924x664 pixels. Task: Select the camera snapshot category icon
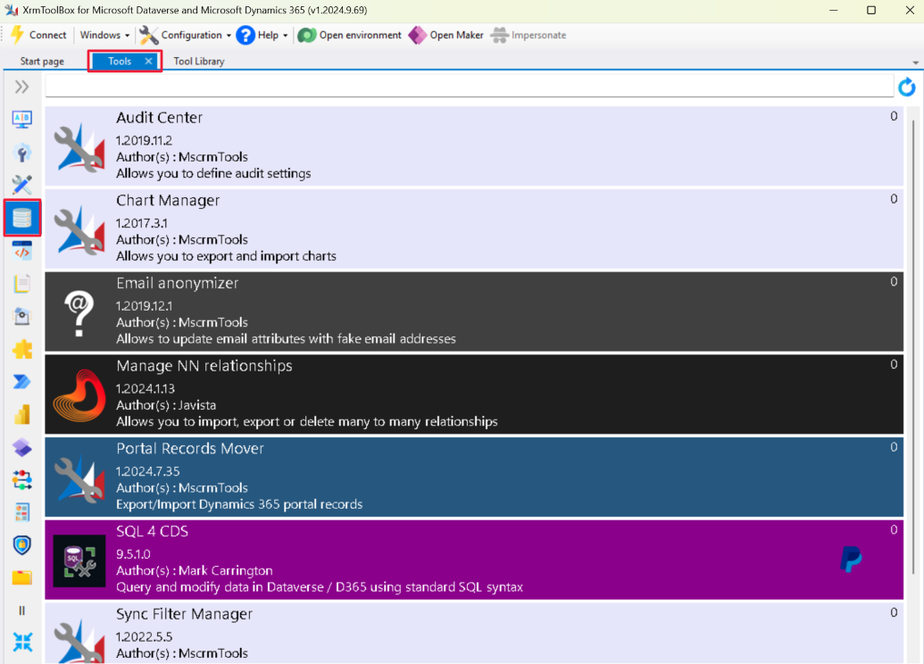click(x=21, y=317)
